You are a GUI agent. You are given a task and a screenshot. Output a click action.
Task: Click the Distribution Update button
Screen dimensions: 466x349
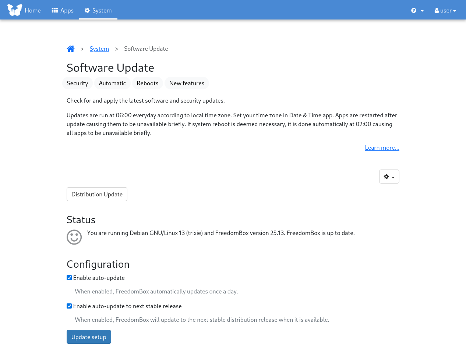[97, 194]
